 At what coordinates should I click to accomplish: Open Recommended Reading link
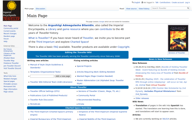click(x=89, y=100)
